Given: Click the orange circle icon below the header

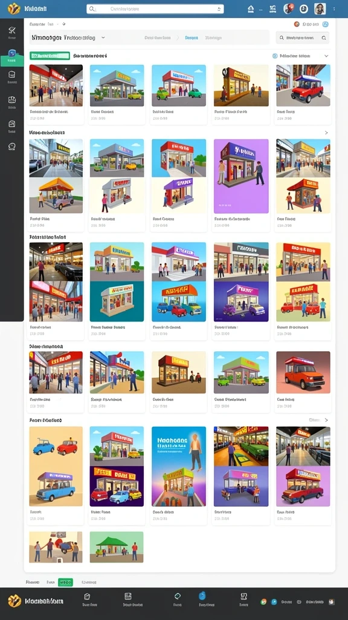Looking at the screenshot, I should (297, 24).
